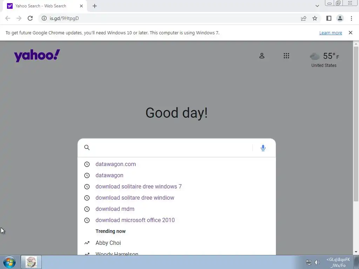Select trending topic Abby Choi
Image resolution: width=359 pixels, height=269 pixels.
click(108, 243)
